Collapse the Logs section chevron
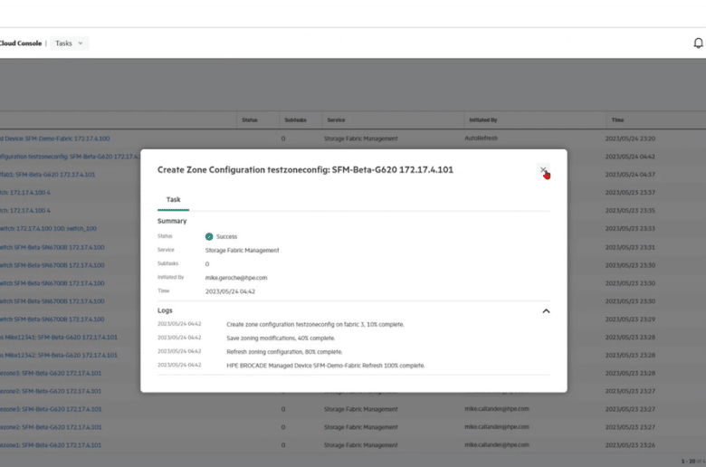 coord(546,310)
